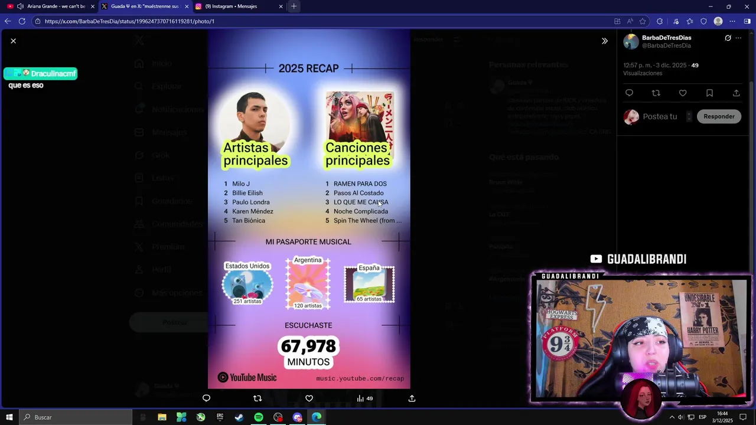Share using icon under the photo
Image resolution: width=756 pixels, height=425 pixels.
(412, 398)
